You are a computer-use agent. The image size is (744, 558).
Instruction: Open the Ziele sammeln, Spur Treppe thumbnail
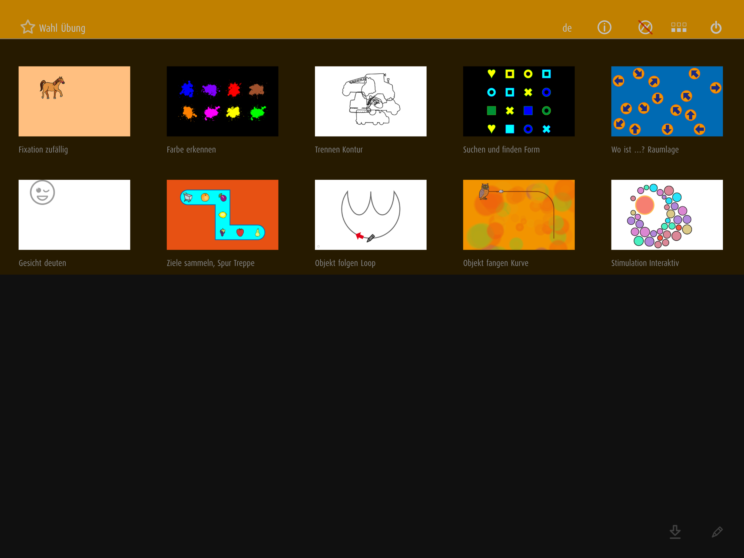point(222,215)
